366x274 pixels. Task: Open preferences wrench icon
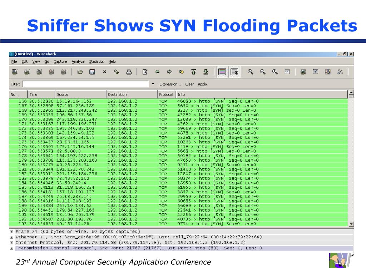click(340, 72)
